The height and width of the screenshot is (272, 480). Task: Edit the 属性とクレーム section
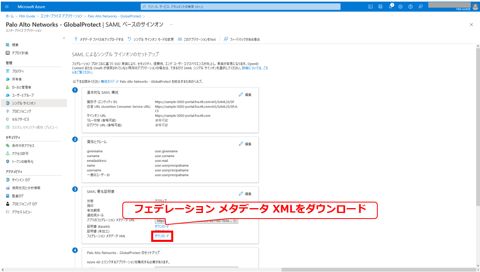(x=245, y=144)
